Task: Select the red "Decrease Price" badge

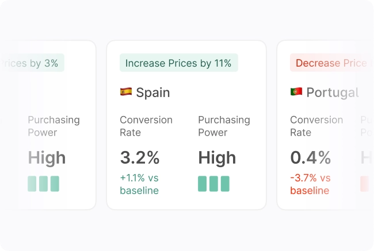Action: [329, 63]
